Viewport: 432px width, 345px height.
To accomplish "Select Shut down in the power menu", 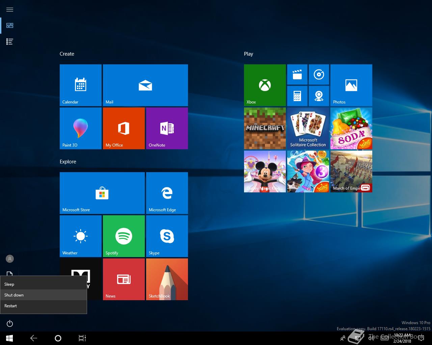I will (44, 295).
